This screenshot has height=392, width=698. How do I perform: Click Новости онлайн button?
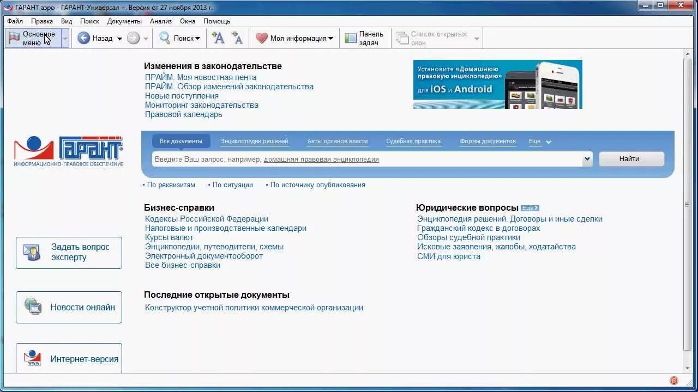pyautogui.click(x=69, y=307)
